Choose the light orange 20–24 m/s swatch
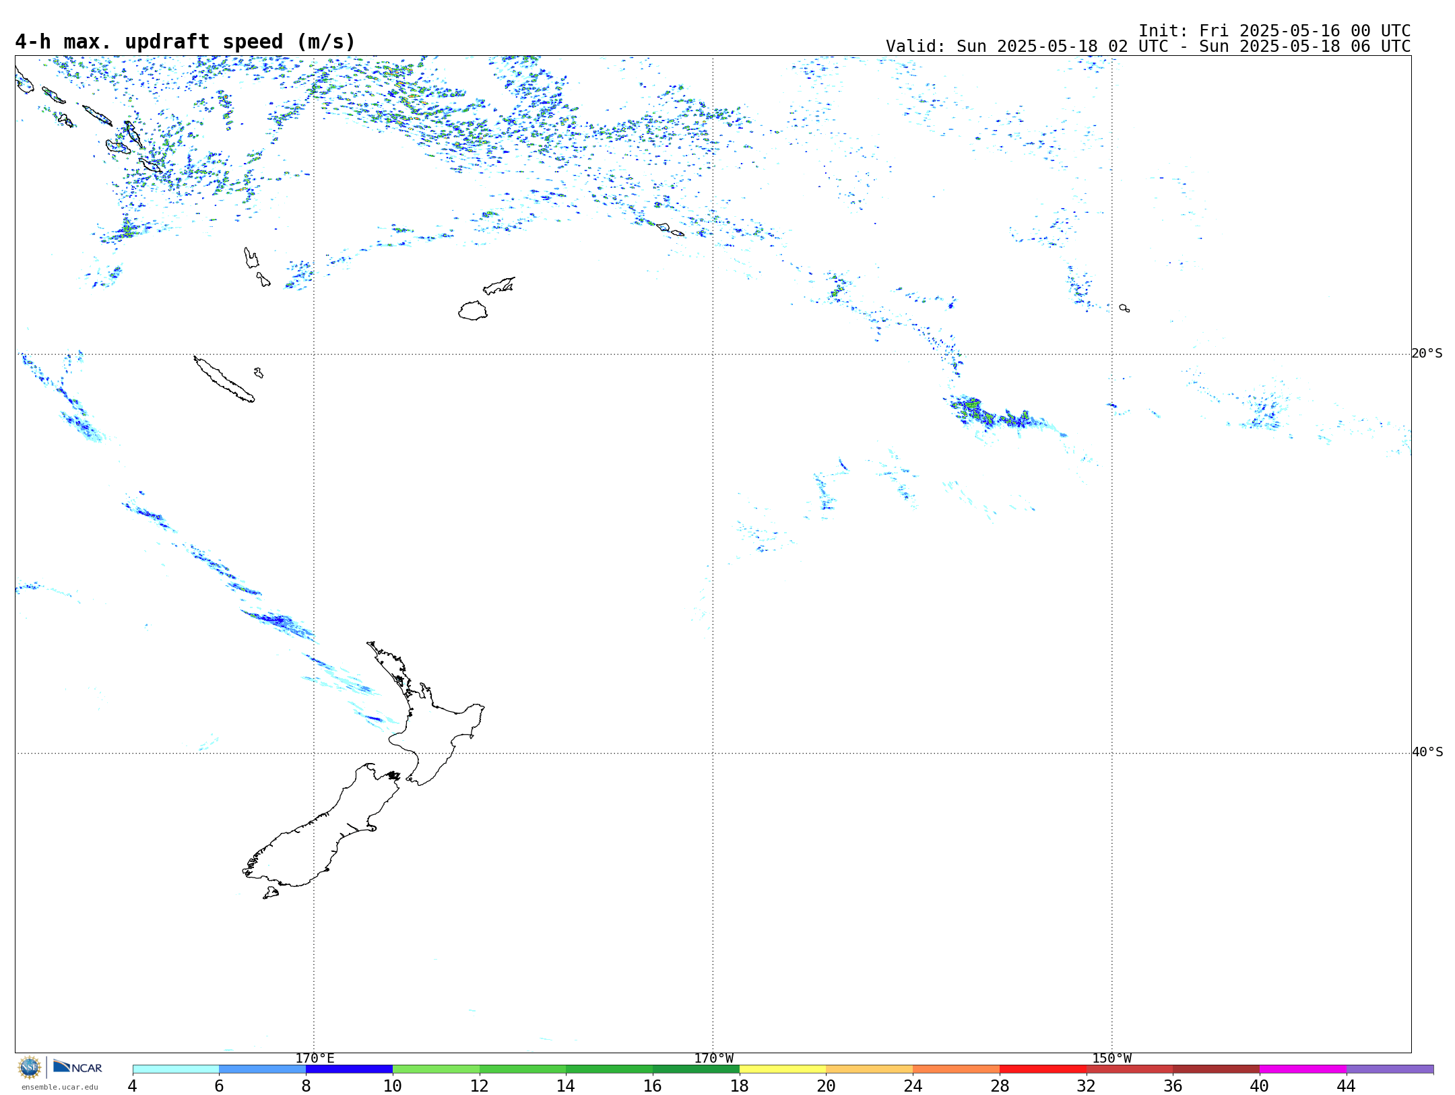Screen dimensions: 1455x1095 [870, 1069]
